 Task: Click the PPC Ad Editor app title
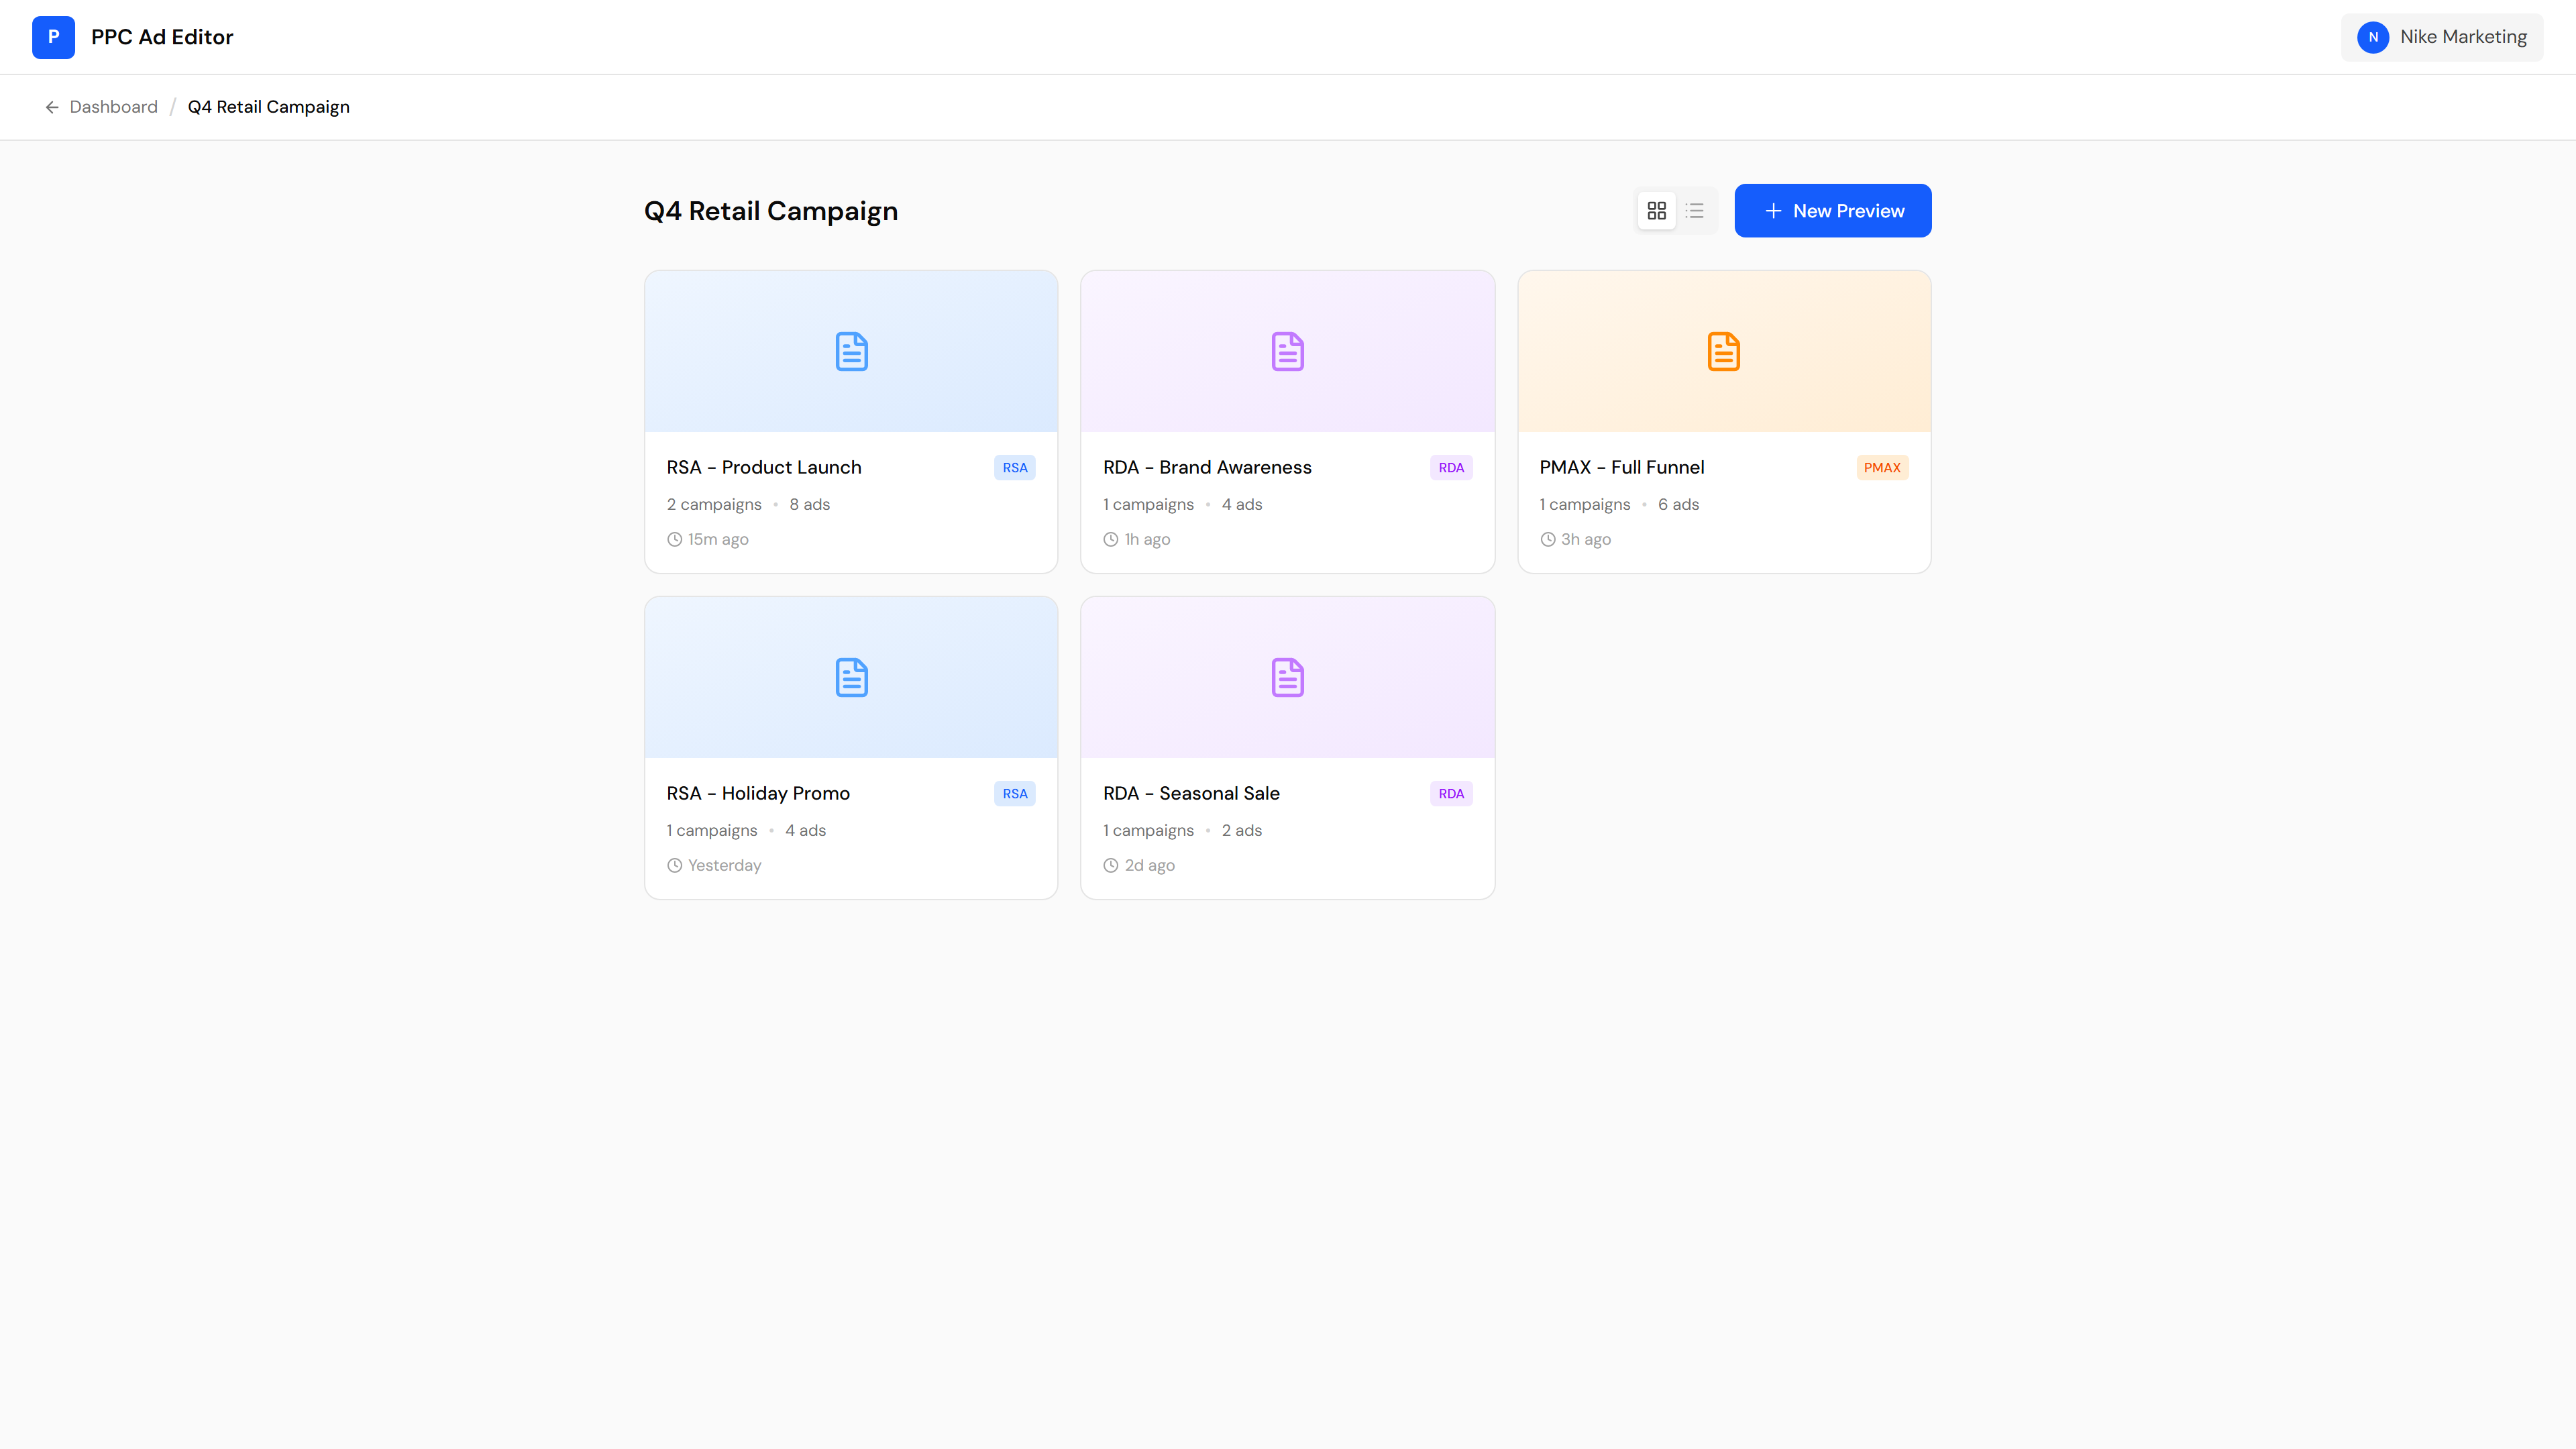click(x=162, y=37)
